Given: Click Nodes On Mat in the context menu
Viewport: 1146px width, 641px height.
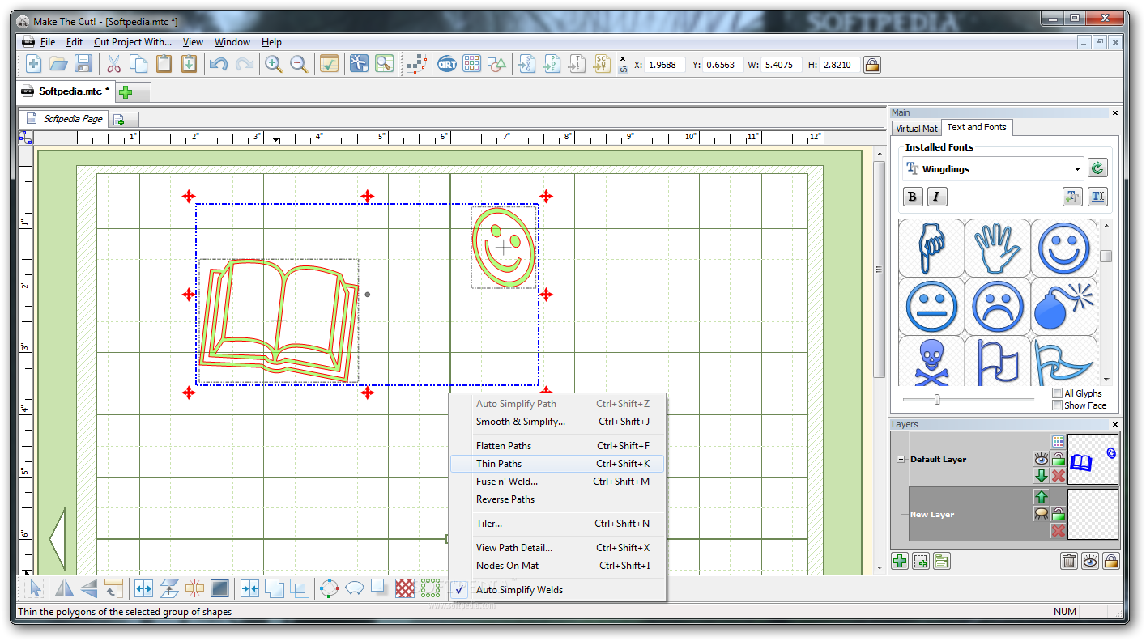Looking at the screenshot, I should [557, 566].
